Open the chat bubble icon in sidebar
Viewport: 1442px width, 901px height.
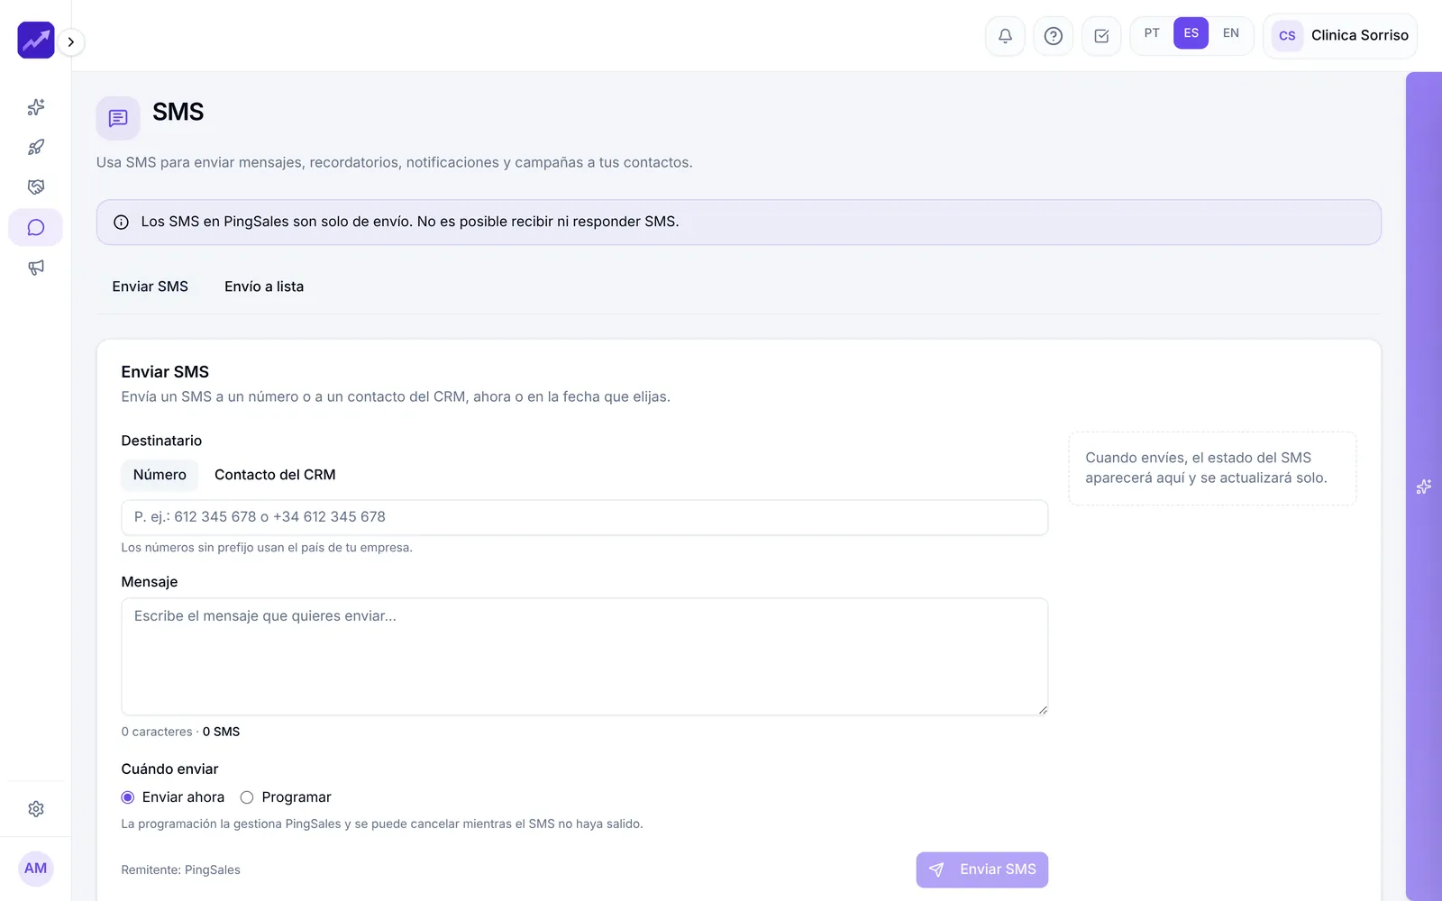point(36,227)
